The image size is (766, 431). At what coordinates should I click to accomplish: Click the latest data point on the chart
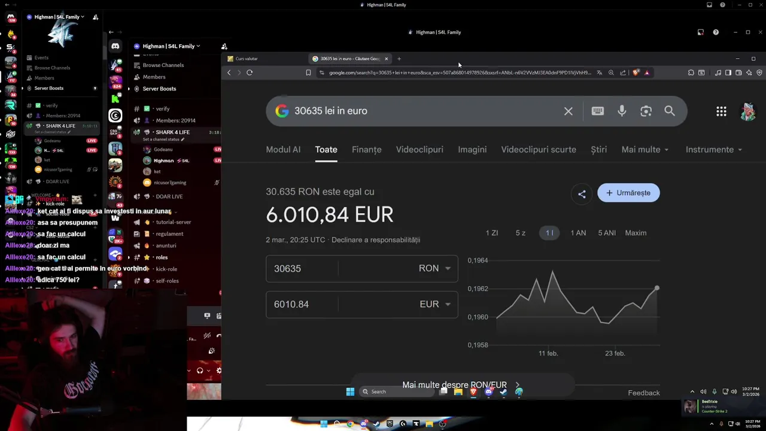(x=656, y=289)
